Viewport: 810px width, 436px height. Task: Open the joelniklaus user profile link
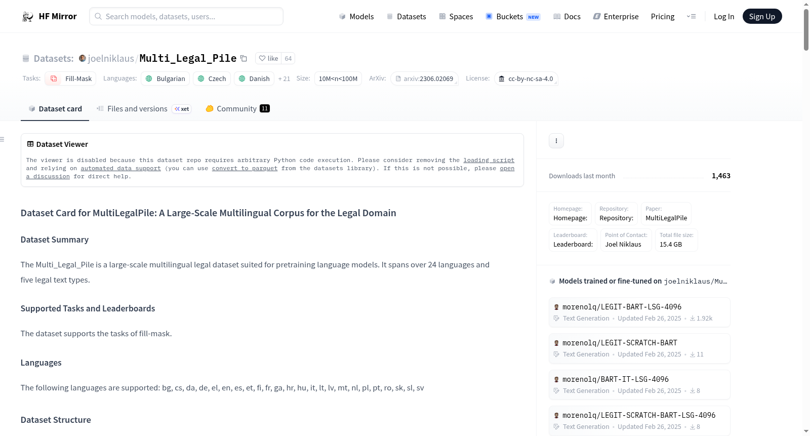coord(111,58)
